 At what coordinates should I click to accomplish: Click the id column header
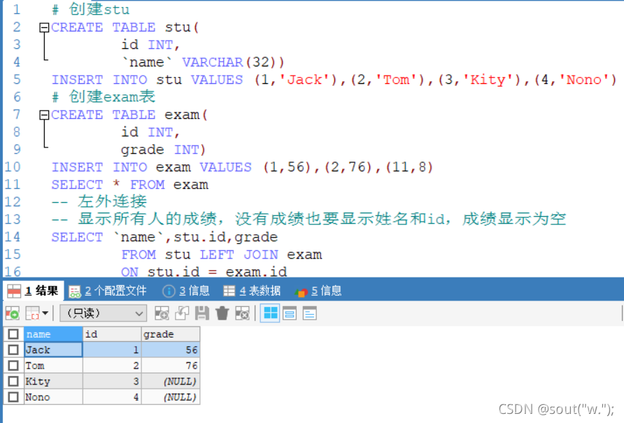(x=112, y=334)
